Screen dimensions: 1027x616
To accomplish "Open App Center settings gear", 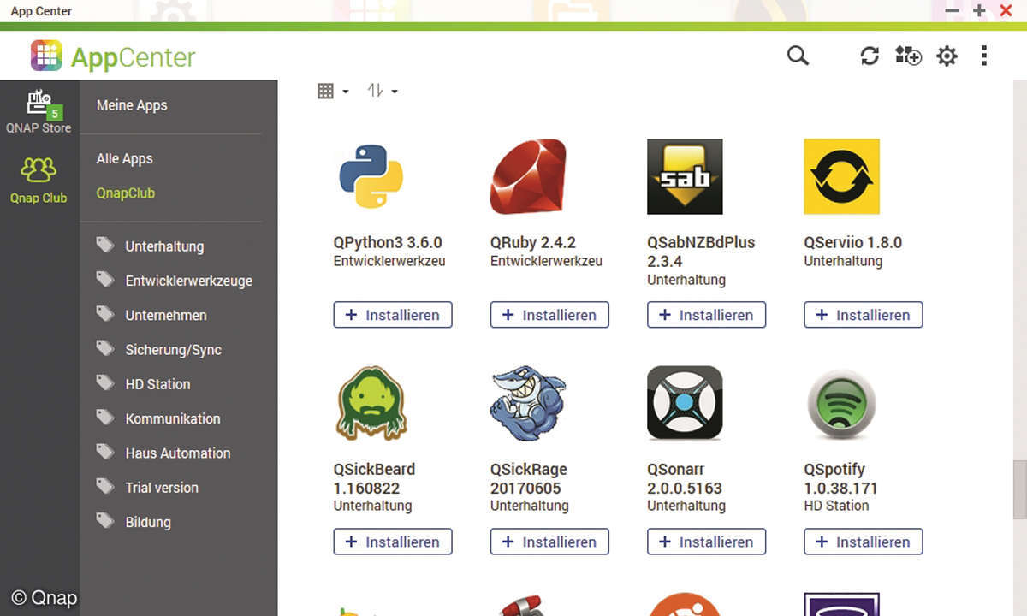I will tap(947, 56).
